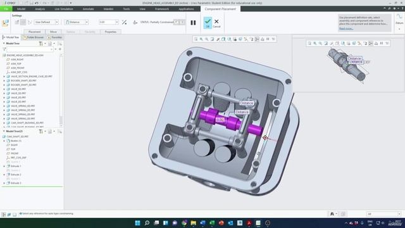The width and height of the screenshot is (405, 228).
Task: Toggle the first display icon in Settings group
Action: (17, 22)
